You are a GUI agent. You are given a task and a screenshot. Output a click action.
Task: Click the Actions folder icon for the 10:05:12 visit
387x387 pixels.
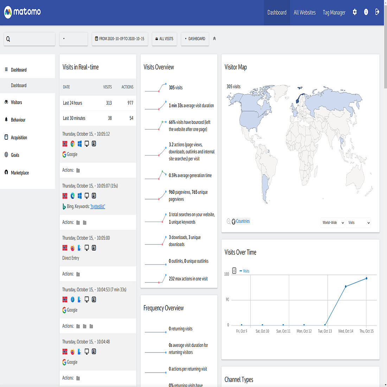tap(78, 170)
